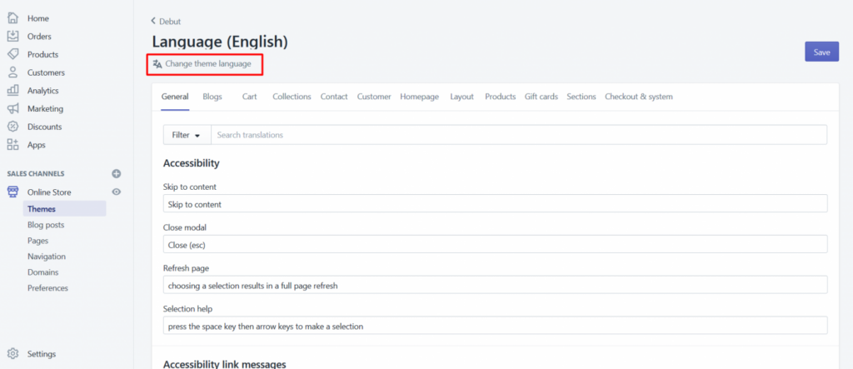853x369 pixels.
Task: Click the Products tag icon
Action: 12,54
